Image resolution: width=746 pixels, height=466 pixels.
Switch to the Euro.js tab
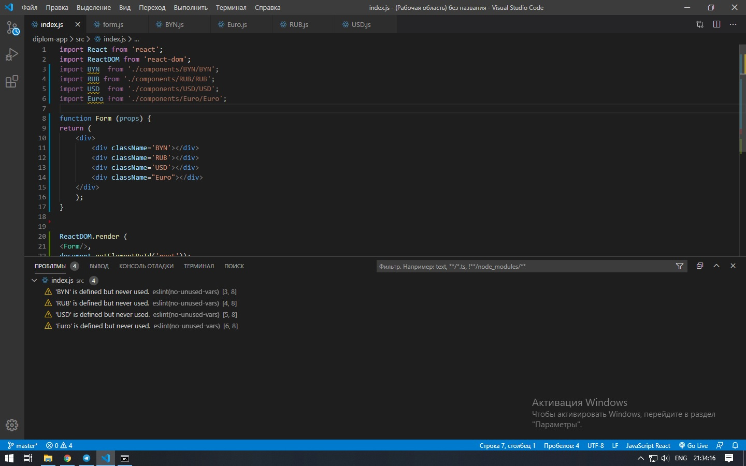pyautogui.click(x=241, y=24)
